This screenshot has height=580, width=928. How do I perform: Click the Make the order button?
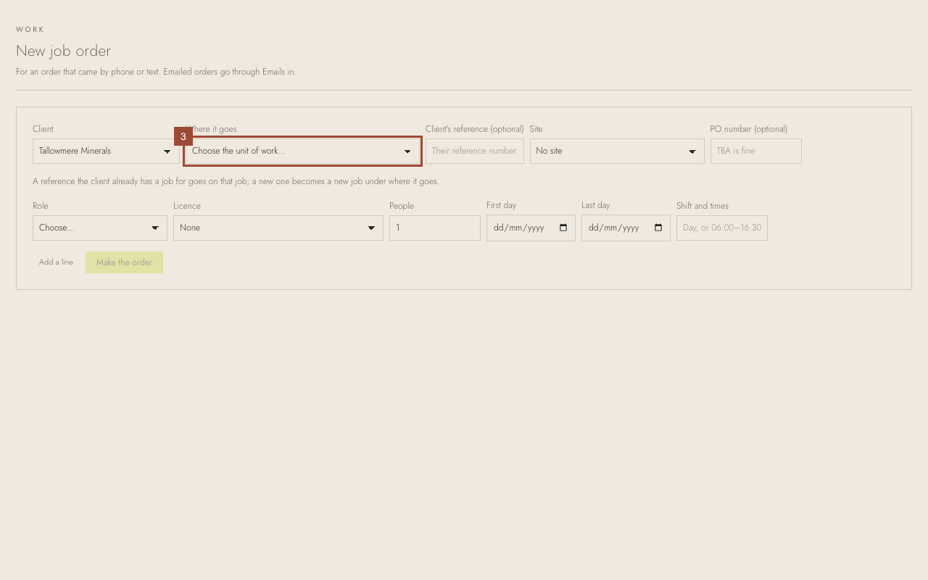pyautogui.click(x=124, y=262)
